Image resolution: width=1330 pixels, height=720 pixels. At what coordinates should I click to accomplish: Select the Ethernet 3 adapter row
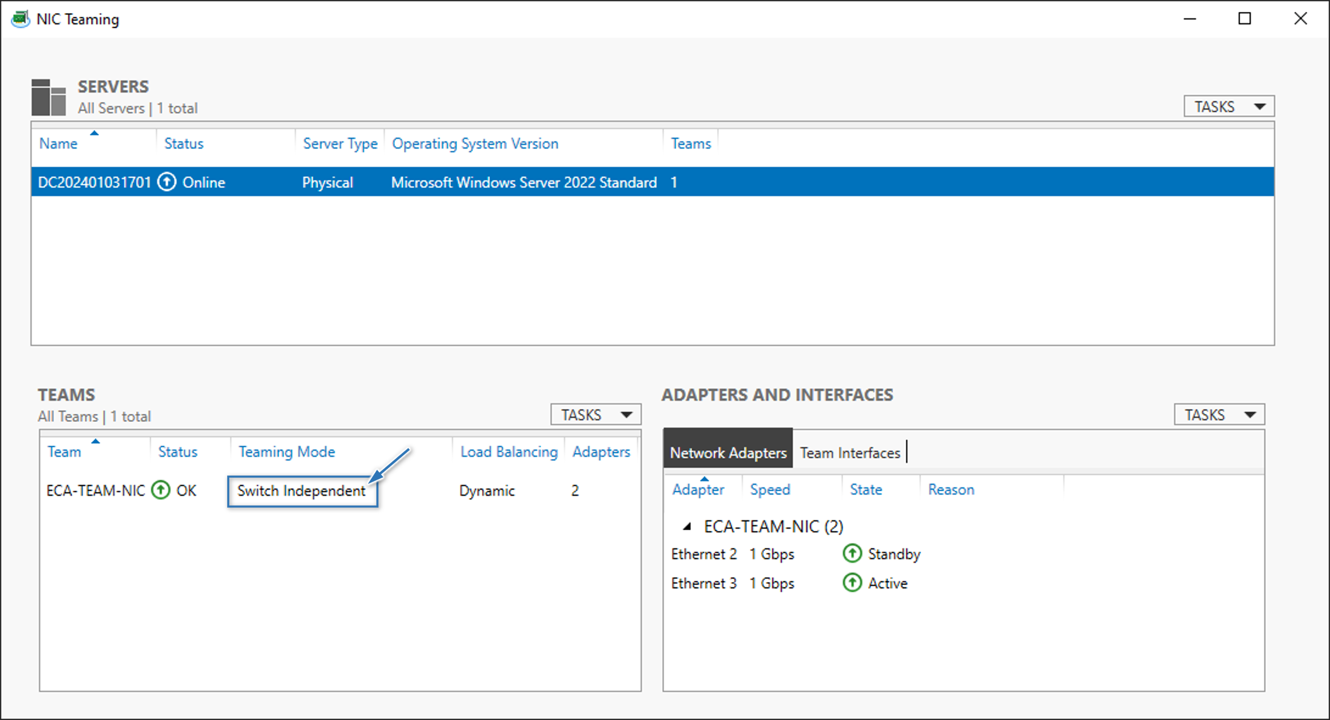click(x=703, y=583)
